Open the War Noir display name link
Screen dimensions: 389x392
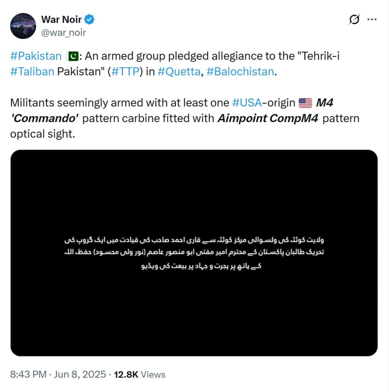point(61,19)
